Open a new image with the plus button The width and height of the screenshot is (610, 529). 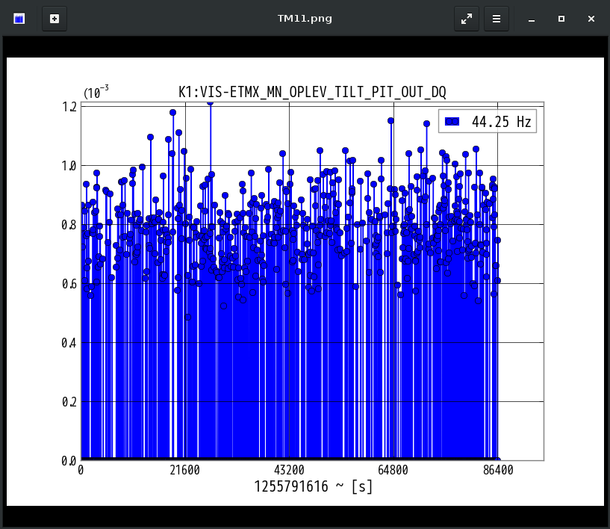55,19
